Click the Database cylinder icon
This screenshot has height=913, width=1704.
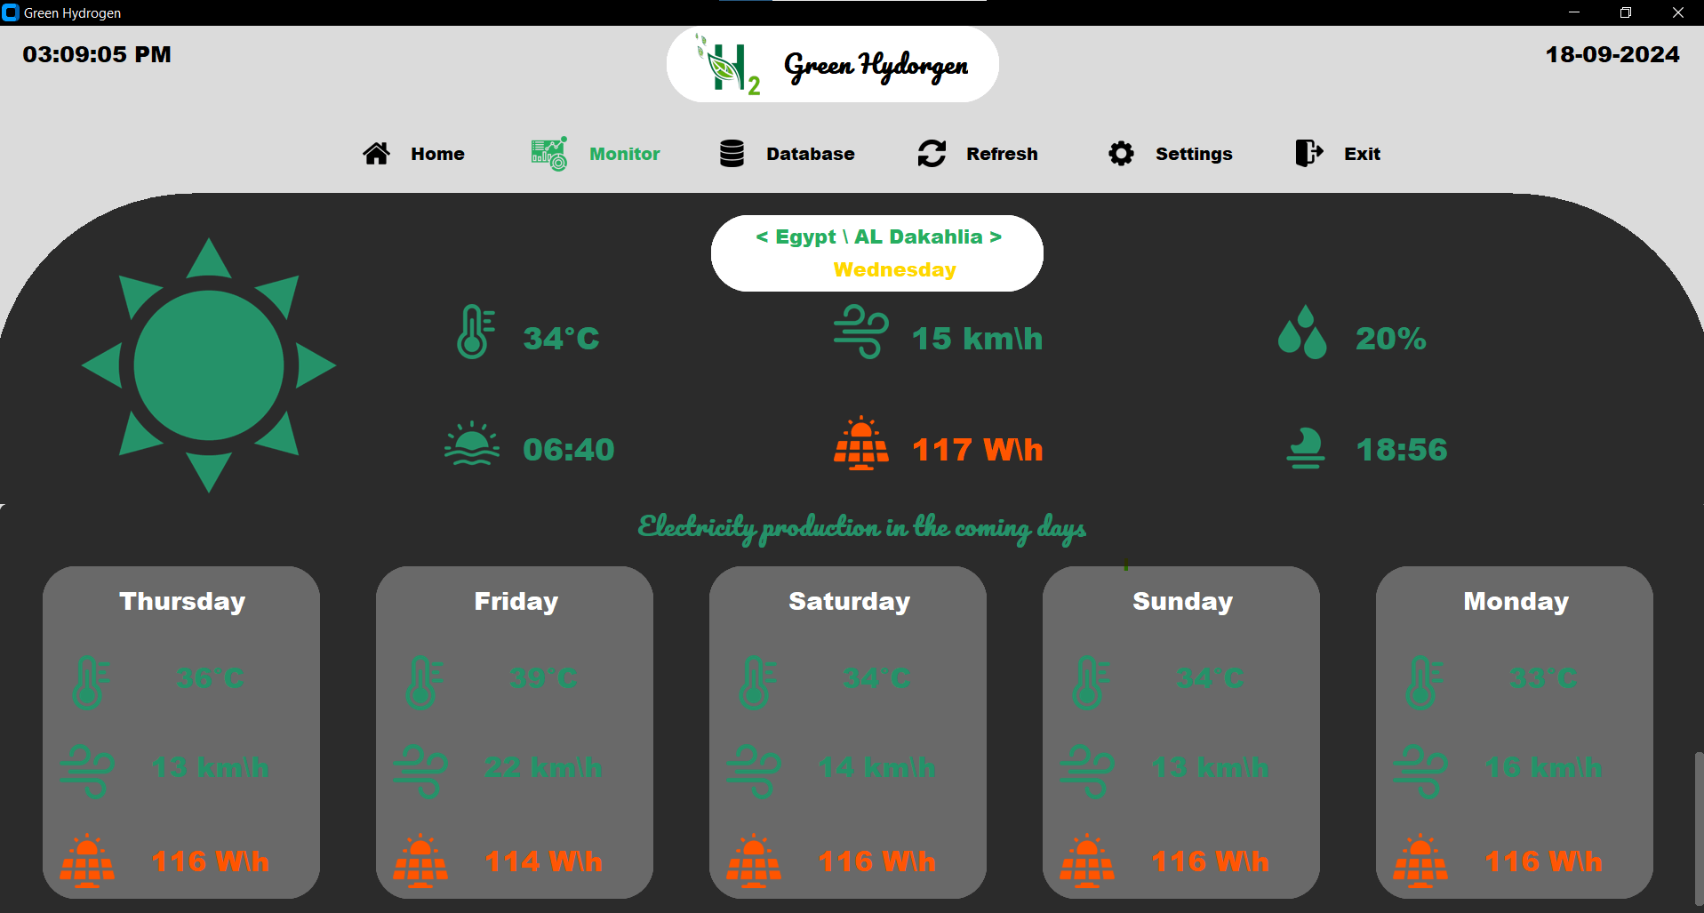[x=732, y=154]
